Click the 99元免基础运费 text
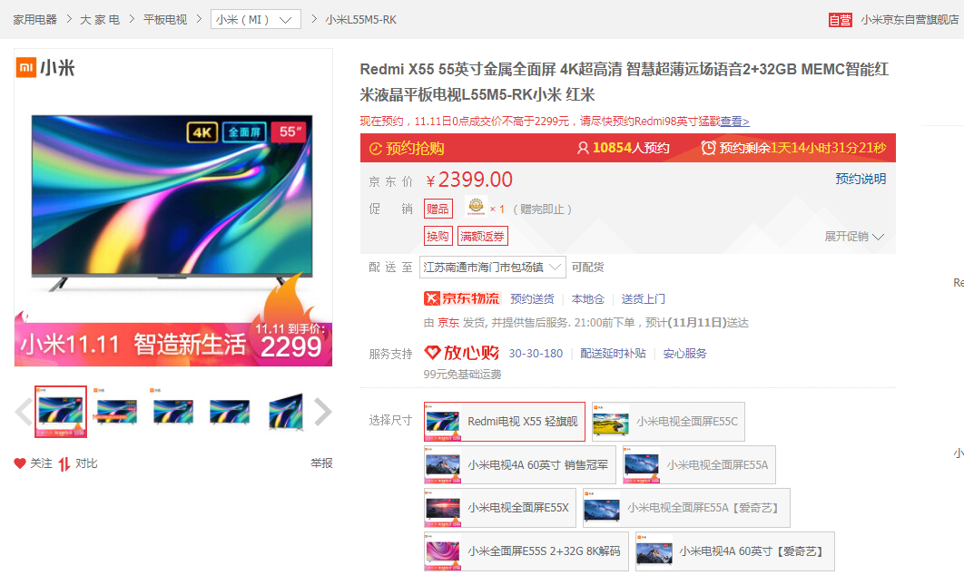 462,375
